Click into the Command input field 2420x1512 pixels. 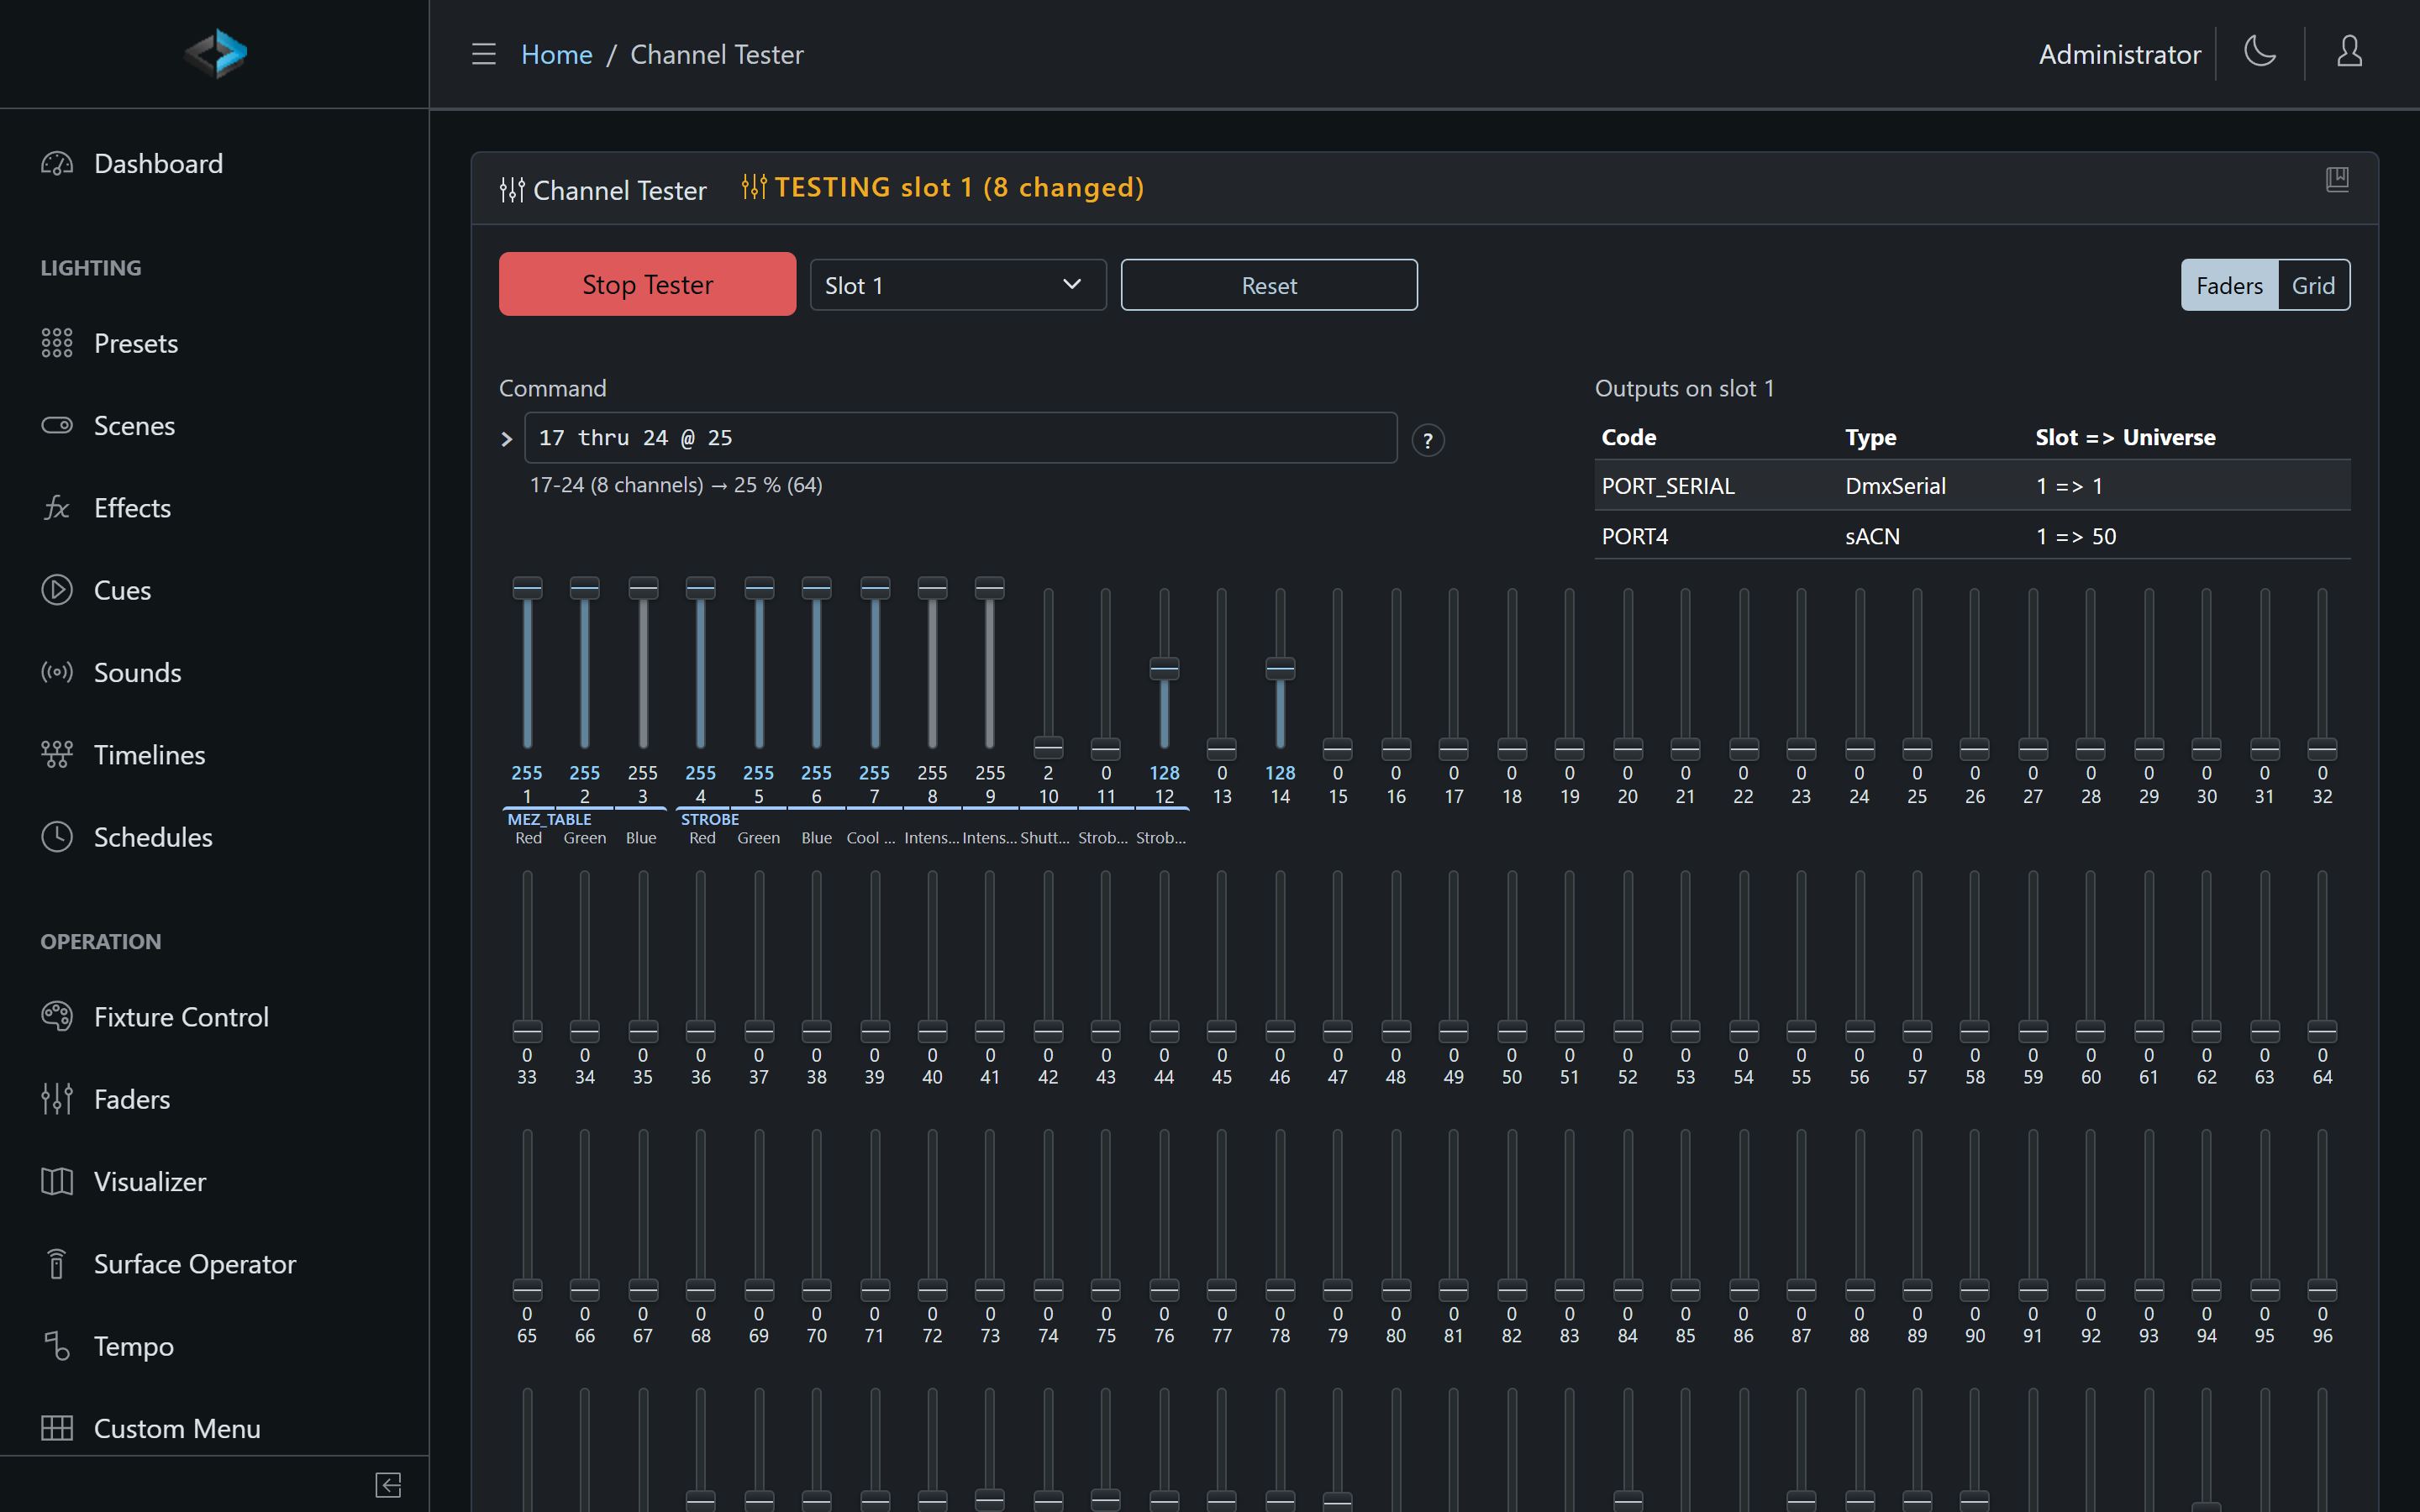point(960,438)
